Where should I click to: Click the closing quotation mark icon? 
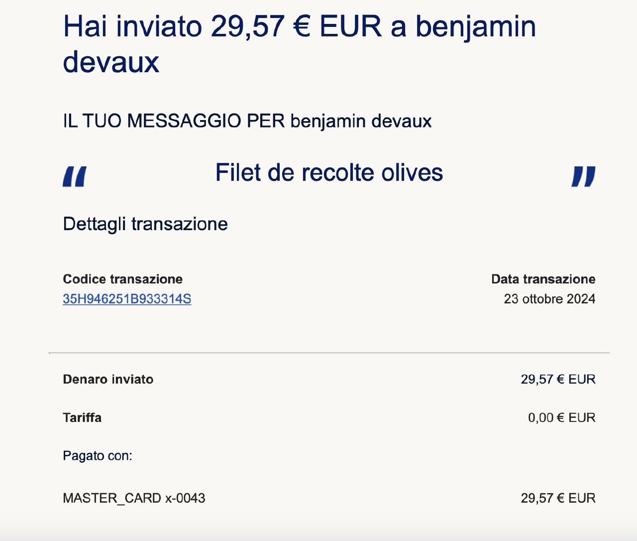(583, 176)
